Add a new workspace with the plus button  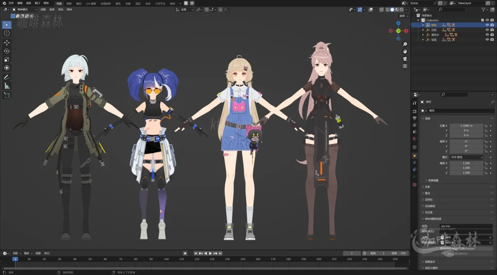point(180,3)
